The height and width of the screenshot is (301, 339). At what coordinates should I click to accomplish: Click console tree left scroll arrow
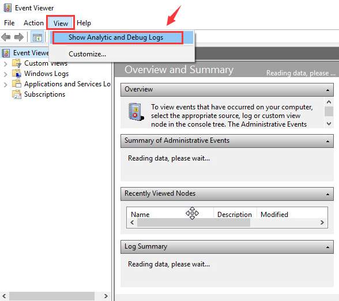5,296
